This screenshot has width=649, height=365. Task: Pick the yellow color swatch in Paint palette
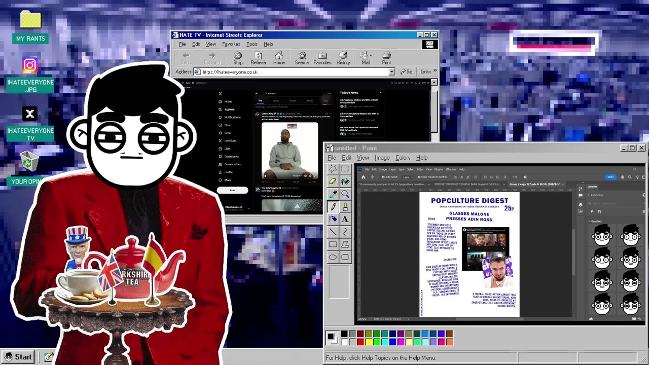tap(368, 342)
